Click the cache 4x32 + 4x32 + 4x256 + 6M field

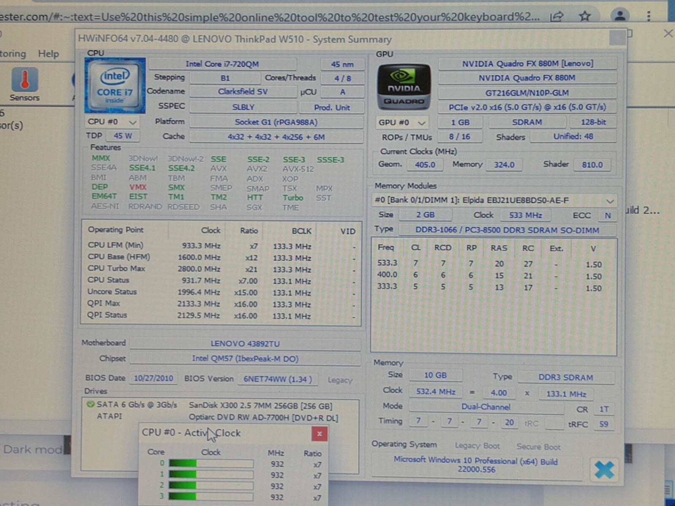click(276, 137)
